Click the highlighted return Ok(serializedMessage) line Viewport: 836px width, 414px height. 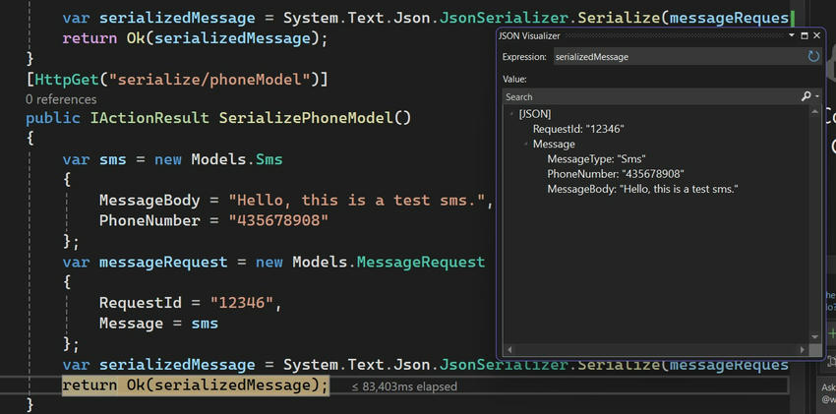(x=196, y=384)
